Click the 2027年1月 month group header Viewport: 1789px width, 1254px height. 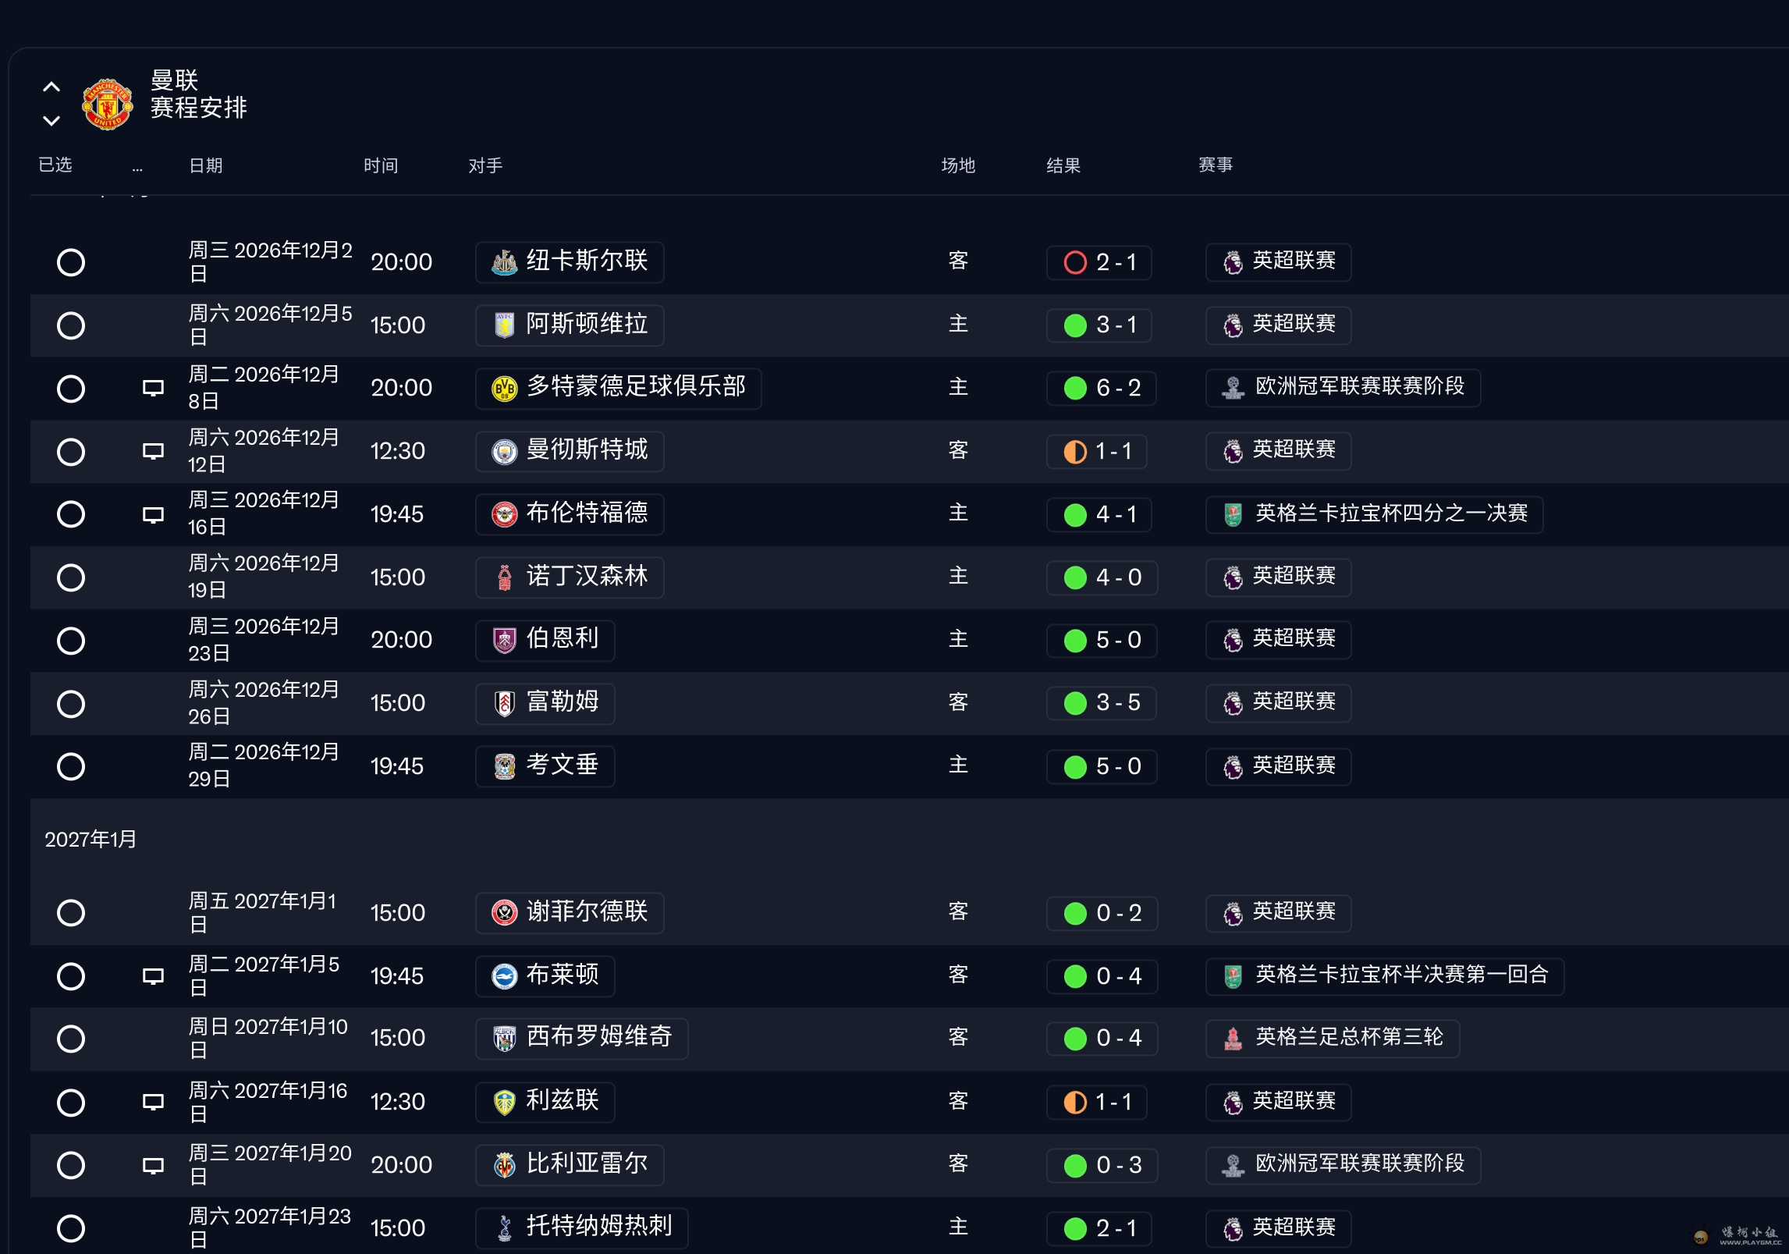91,840
